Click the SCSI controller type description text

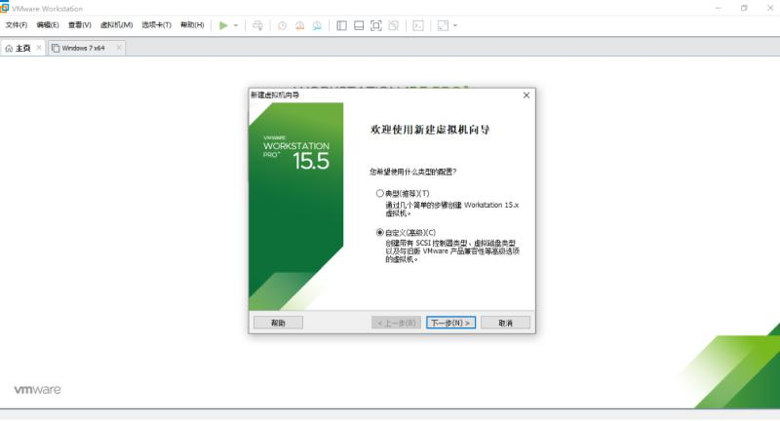452,251
